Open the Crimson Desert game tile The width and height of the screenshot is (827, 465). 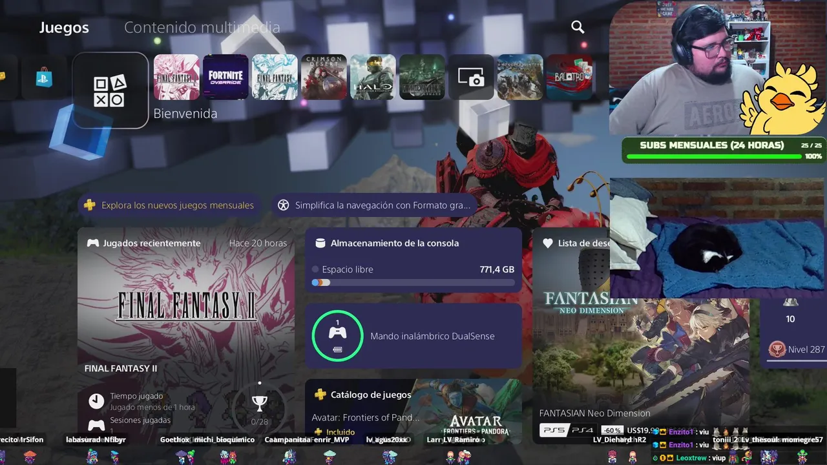tap(324, 77)
